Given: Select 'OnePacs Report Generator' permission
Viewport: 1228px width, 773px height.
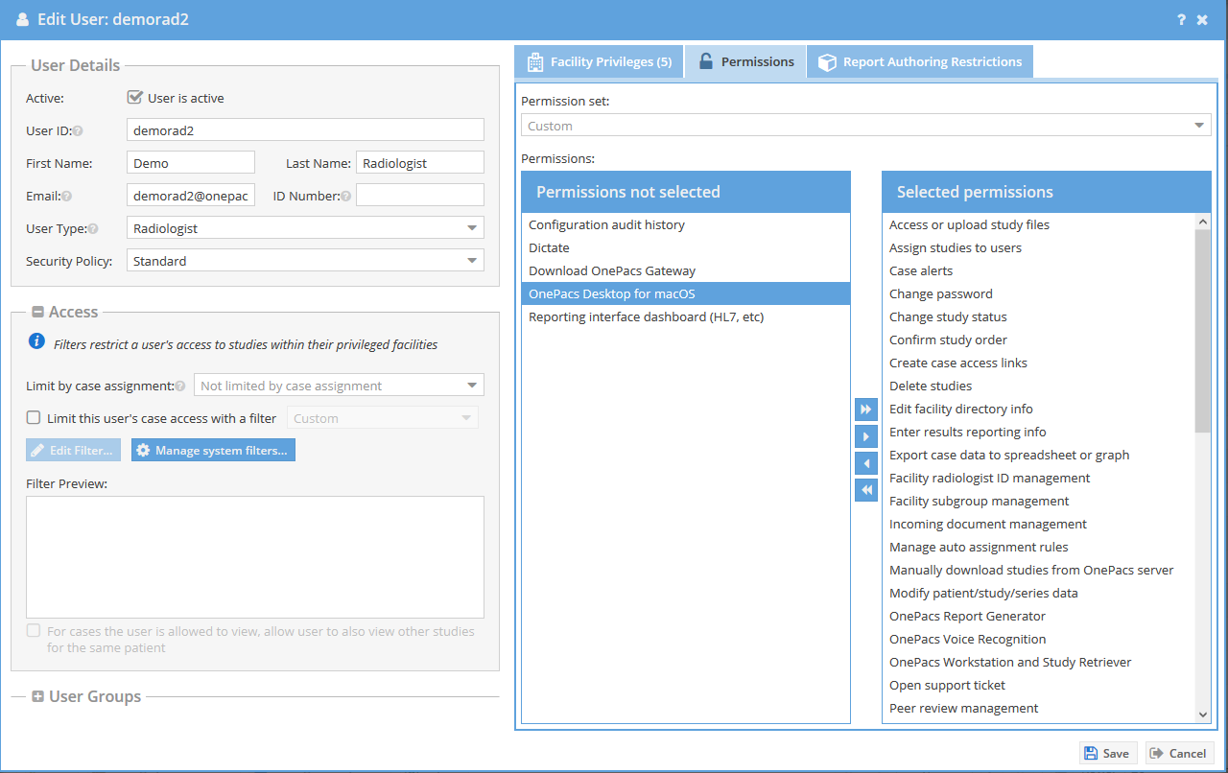Looking at the screenshot, I should click(1039, 616).
